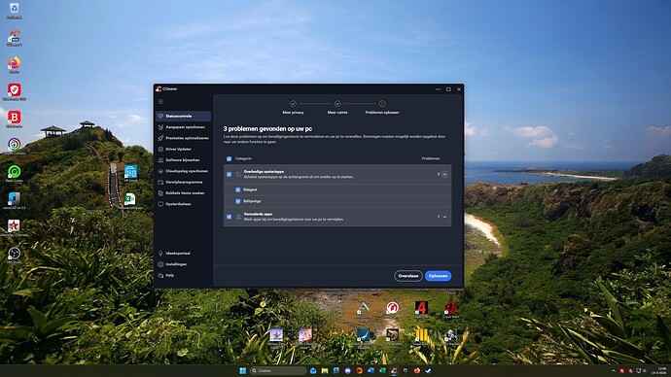Click the heading '3 problemen gevonden op uw pc'
The image size is (671, 377).
click(x=267, y=128)
